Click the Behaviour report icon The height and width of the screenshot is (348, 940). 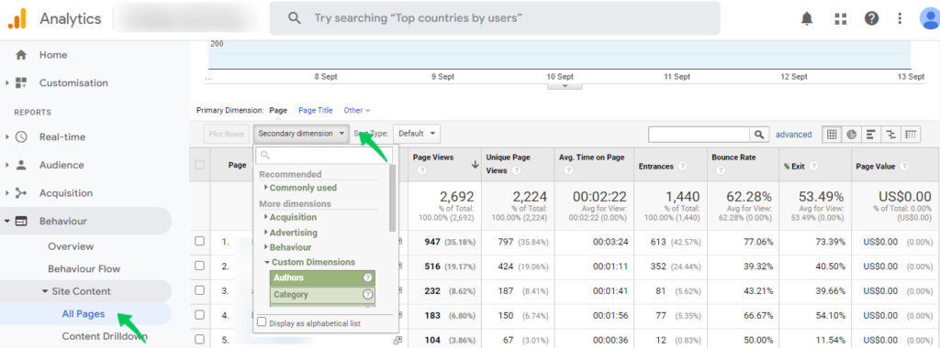point(21,222)
